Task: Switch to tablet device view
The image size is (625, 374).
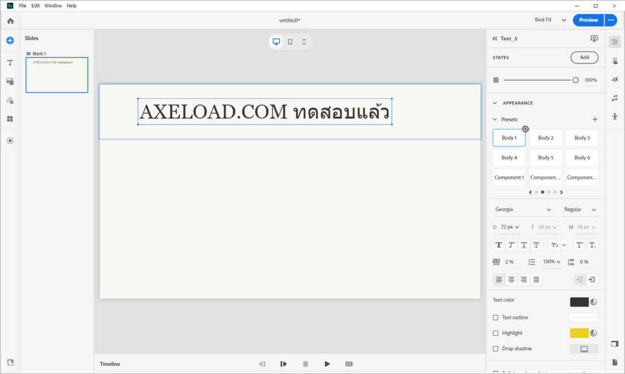Action: 290,41
